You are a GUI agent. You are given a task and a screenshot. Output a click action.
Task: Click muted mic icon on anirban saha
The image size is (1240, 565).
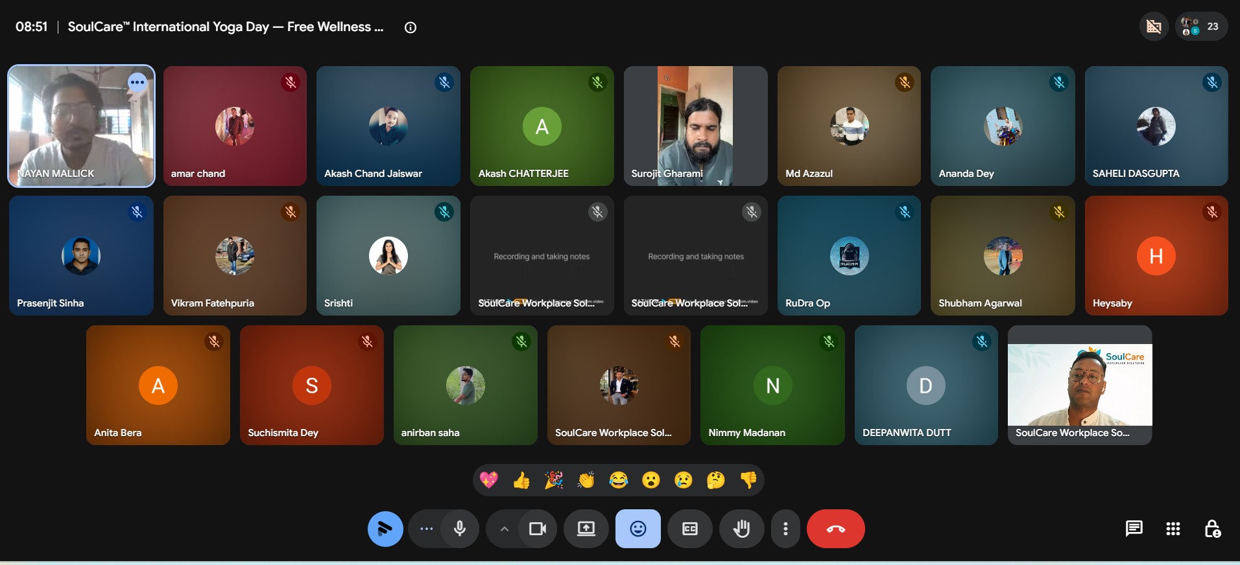click(521, 341)
